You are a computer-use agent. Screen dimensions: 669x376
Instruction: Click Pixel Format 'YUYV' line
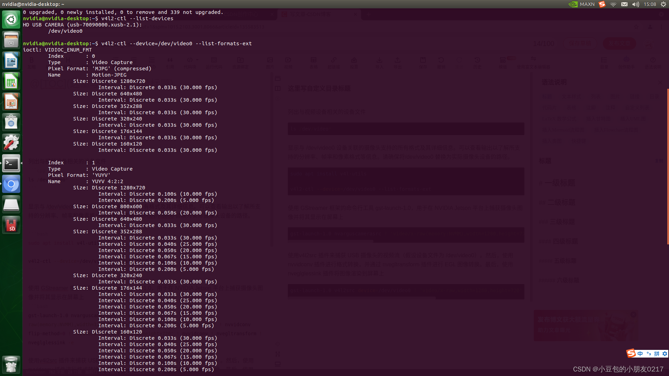coord(79,175)
